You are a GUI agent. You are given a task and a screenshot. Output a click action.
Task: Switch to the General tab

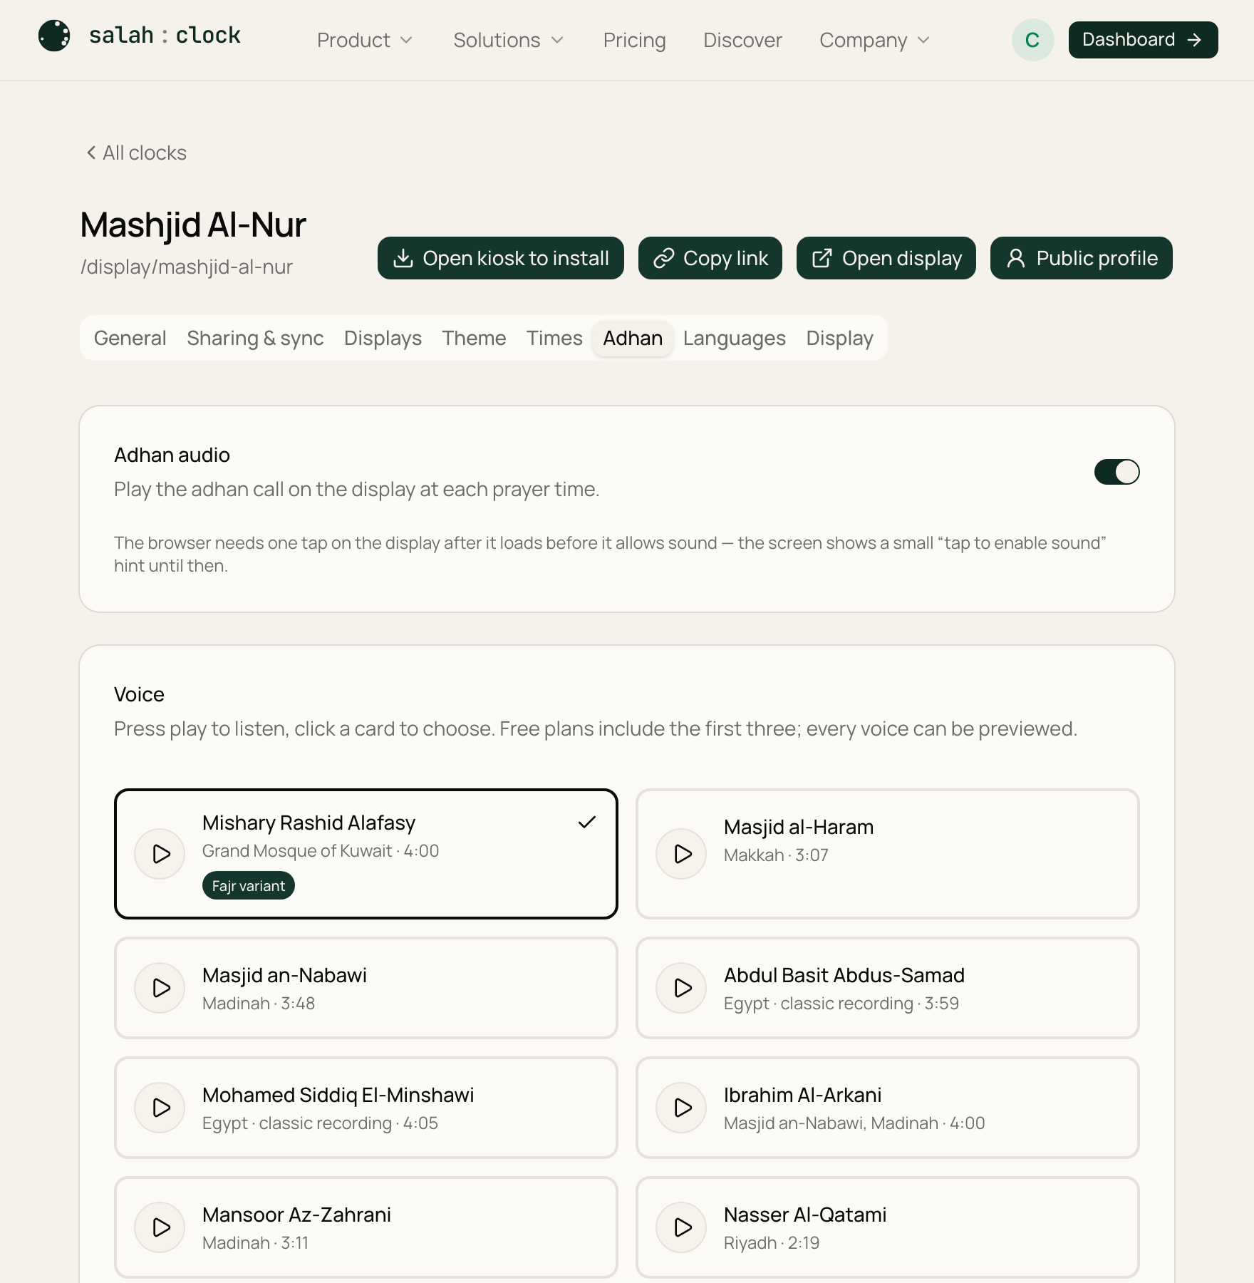[130, 338]
